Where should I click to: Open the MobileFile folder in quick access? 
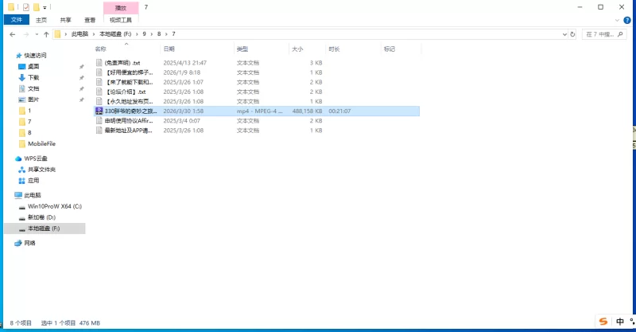click(41, 144)
